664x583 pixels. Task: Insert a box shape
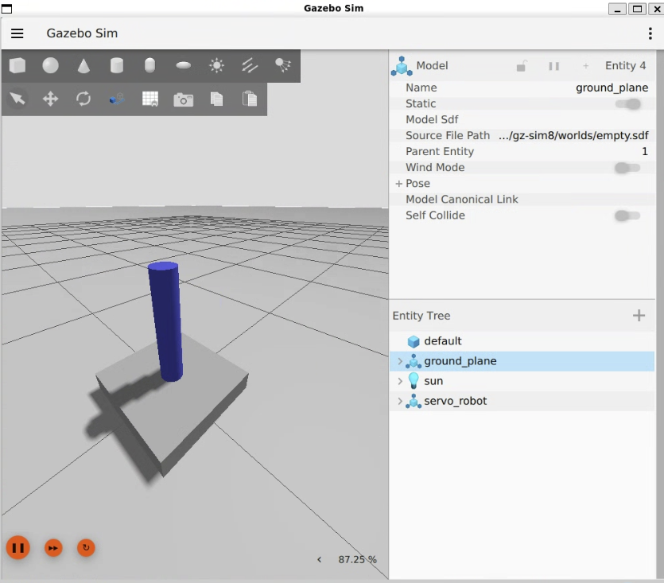click(x=17, y=66)
